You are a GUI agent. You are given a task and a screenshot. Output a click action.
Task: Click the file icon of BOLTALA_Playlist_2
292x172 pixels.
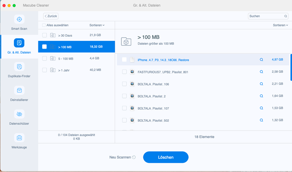tap(132, 96)
